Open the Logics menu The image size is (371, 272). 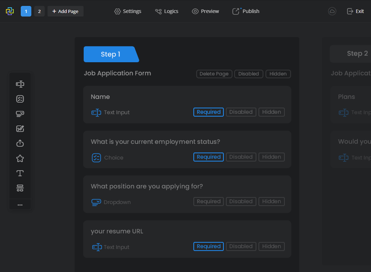167,12
